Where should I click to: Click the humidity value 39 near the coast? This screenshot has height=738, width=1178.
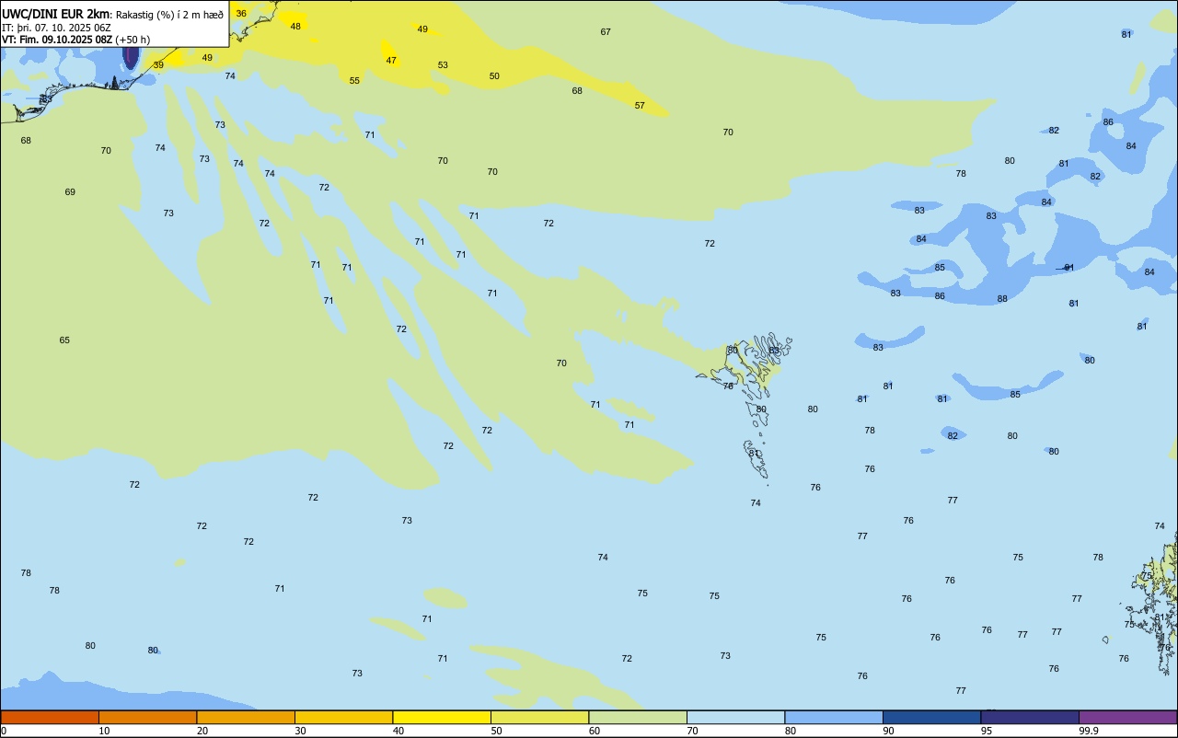tap(158, 64)
